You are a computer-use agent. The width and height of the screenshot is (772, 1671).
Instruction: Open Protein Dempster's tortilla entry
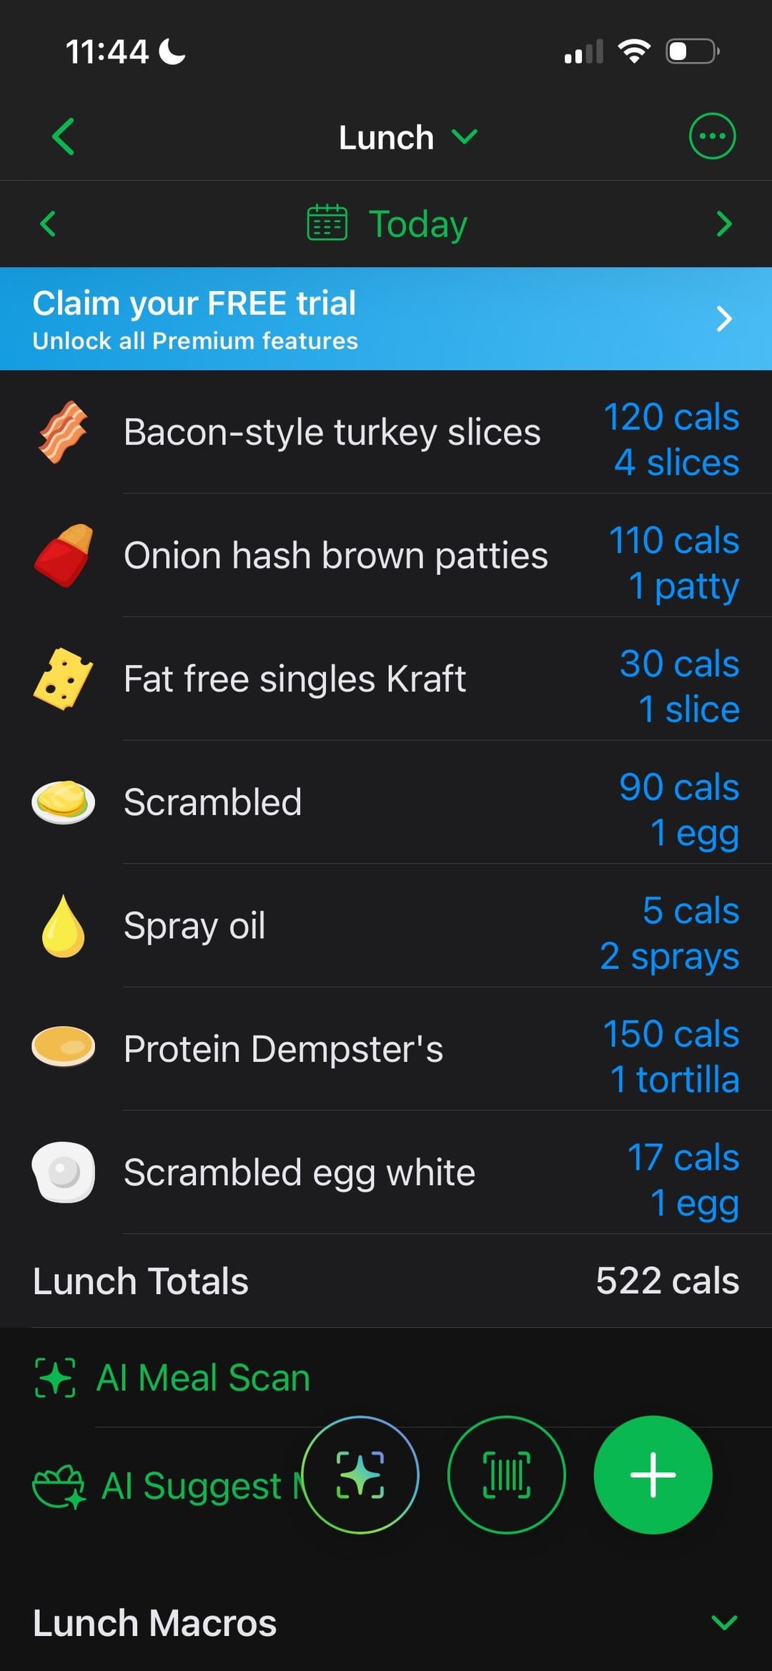[283, 1049]
